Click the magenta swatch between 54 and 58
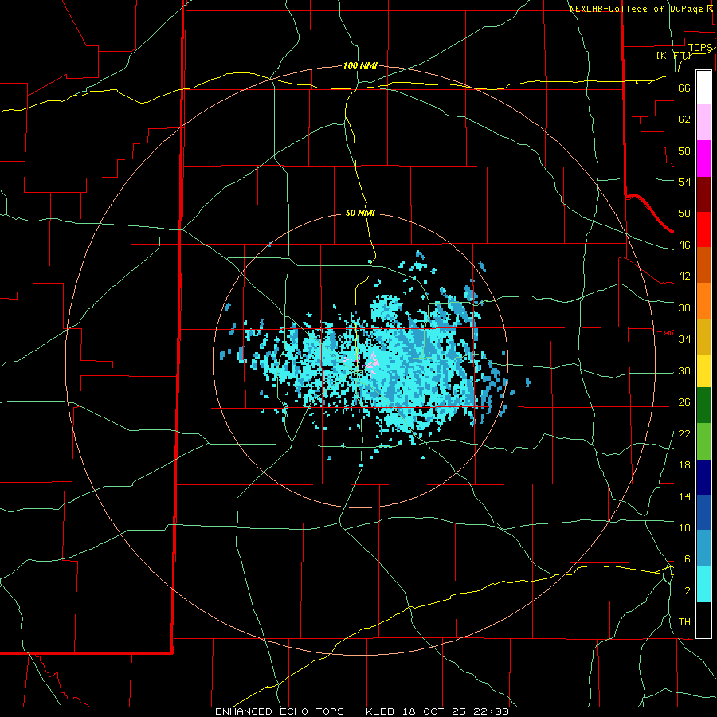 point(703,159)
